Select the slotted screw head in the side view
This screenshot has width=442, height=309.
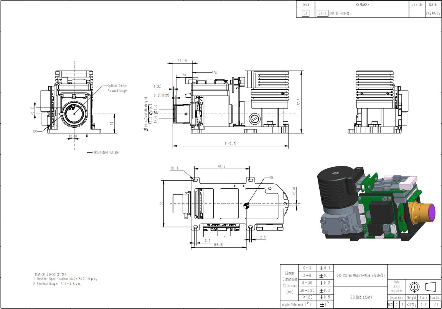click(x=255, y=119)
